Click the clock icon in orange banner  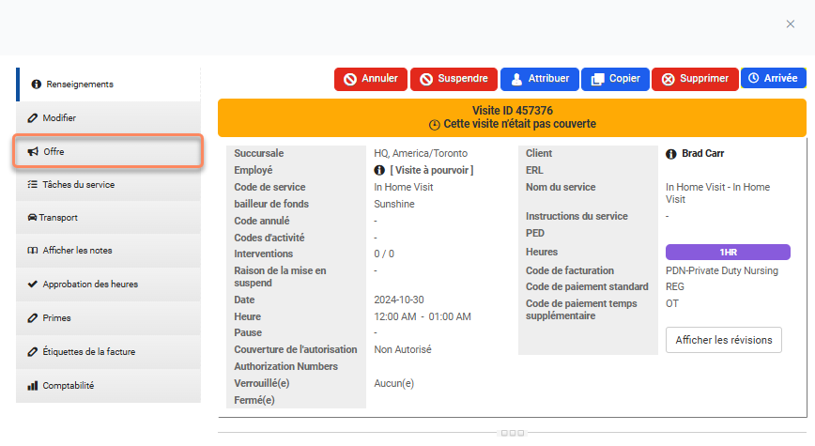(434, 125)
